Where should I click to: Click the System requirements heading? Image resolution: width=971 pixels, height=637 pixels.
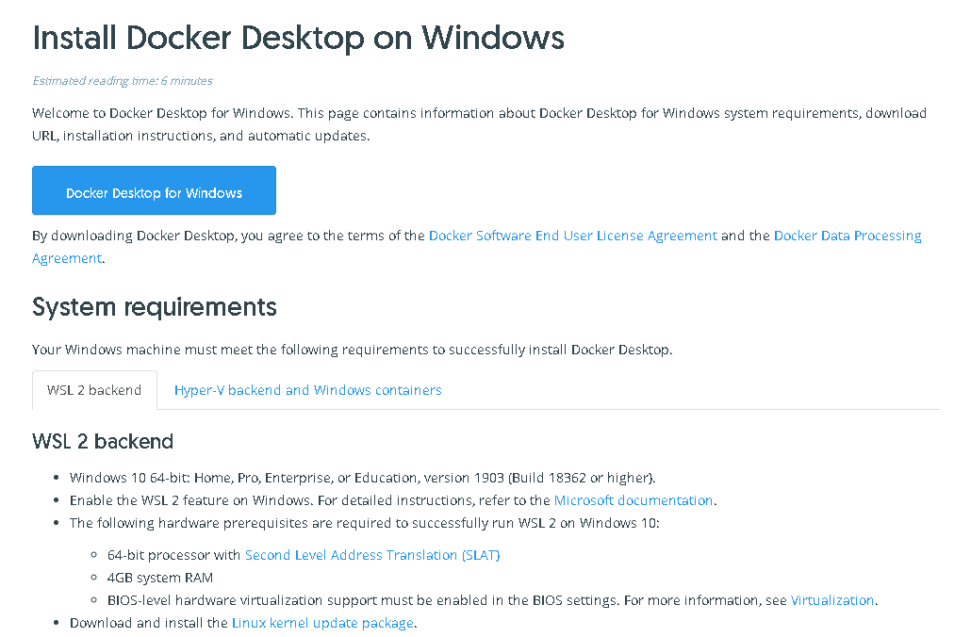[x=155, y=307]
